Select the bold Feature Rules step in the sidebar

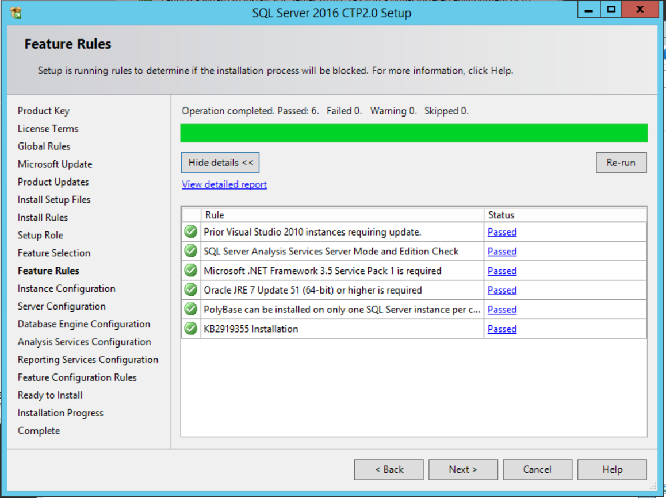coord(48,271)
